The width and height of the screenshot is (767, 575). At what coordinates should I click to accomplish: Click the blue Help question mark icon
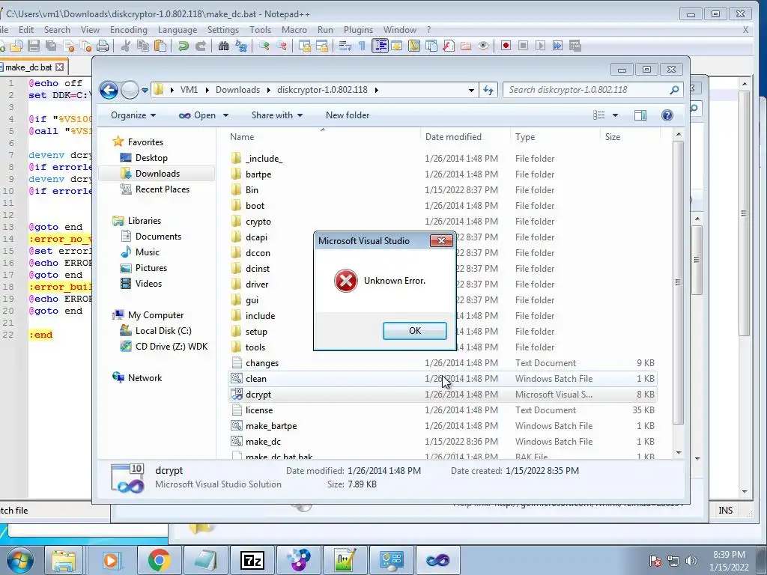(667, 115)
